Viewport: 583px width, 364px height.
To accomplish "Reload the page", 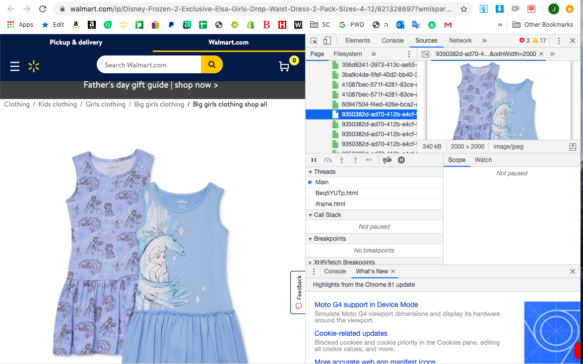I will 43,9.
